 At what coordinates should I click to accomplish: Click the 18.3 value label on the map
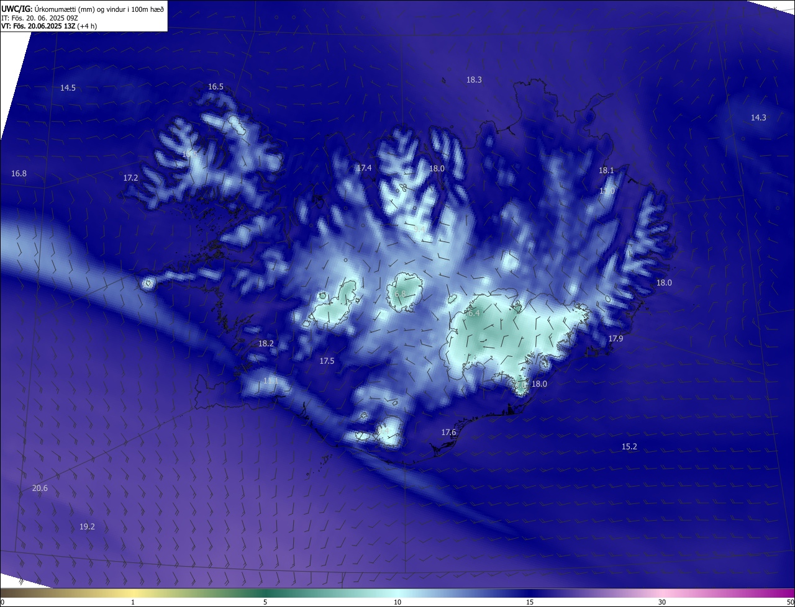(x=474, y=79)
